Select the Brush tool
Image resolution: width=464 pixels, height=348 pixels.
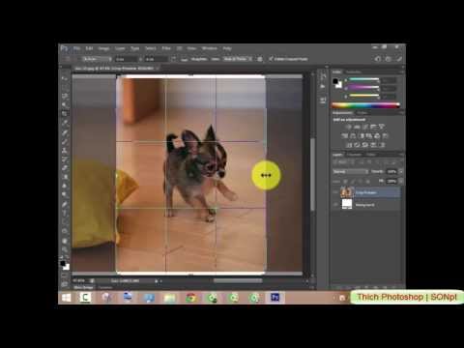(65, 141)
